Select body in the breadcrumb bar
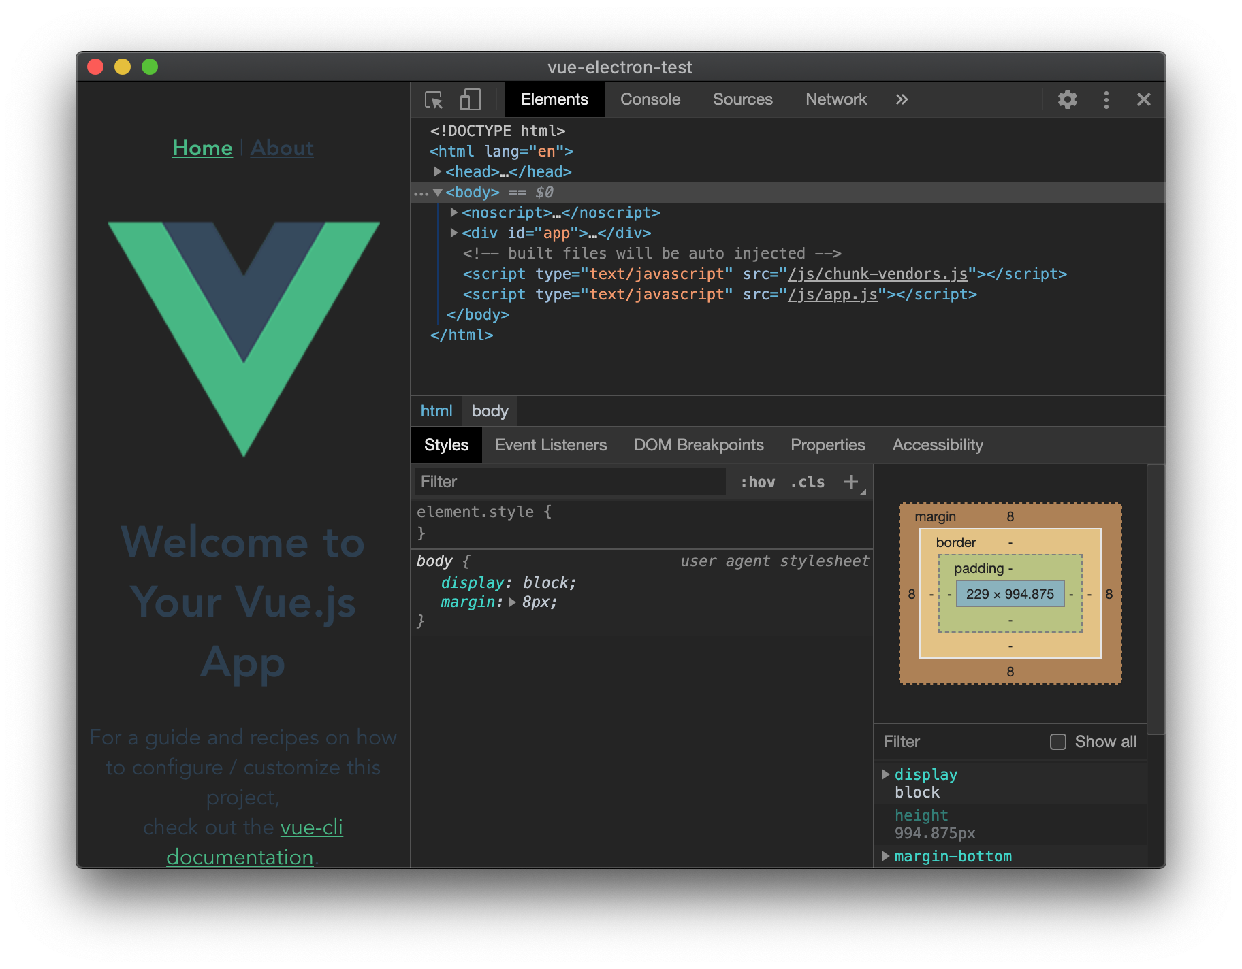This screenshot has height=969, width=1242. 490,411
